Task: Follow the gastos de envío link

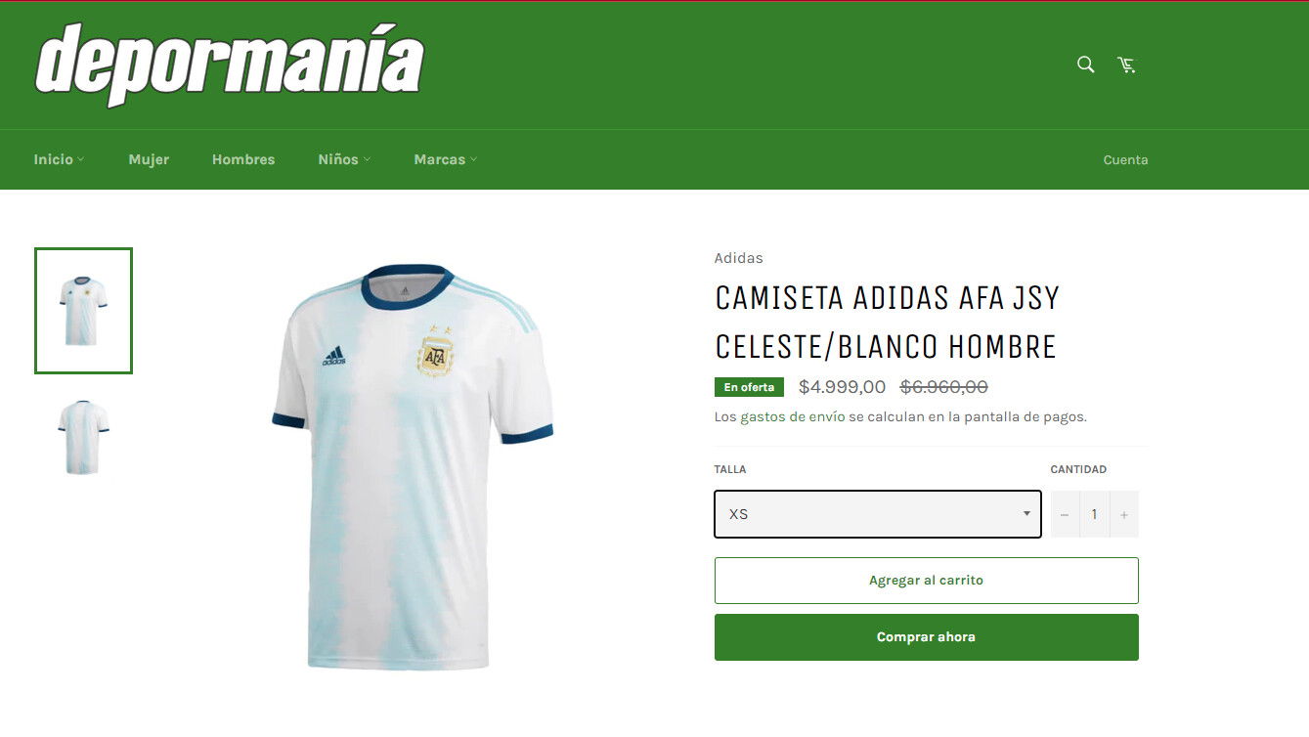Action: 793,416
